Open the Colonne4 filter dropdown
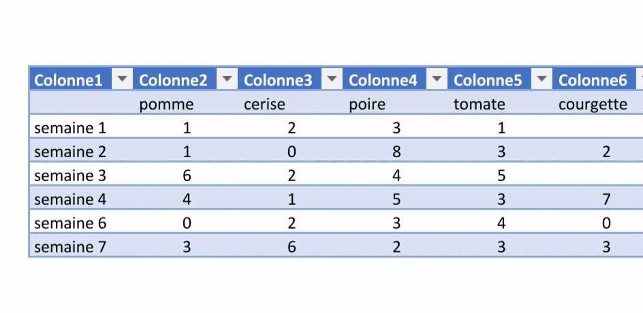The image size is (643, 313). [437, 80]
